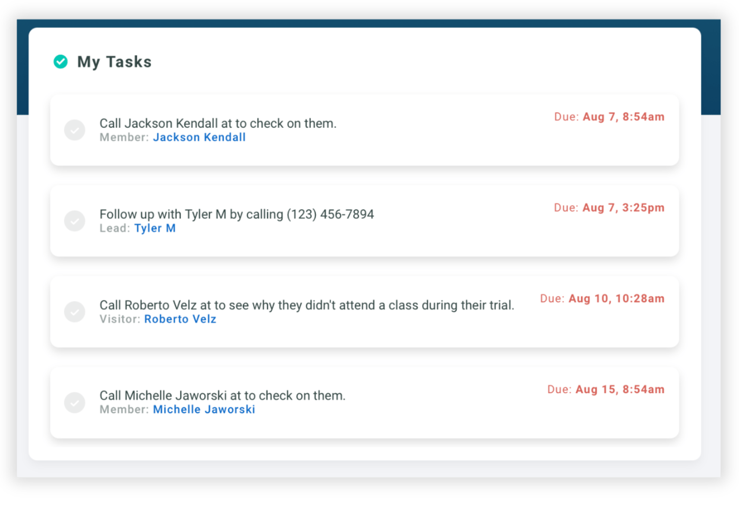The height and width of the screenshot is (508, 739).
Task: Open the Jackson Kendall member link
Action: coord(199,137)
